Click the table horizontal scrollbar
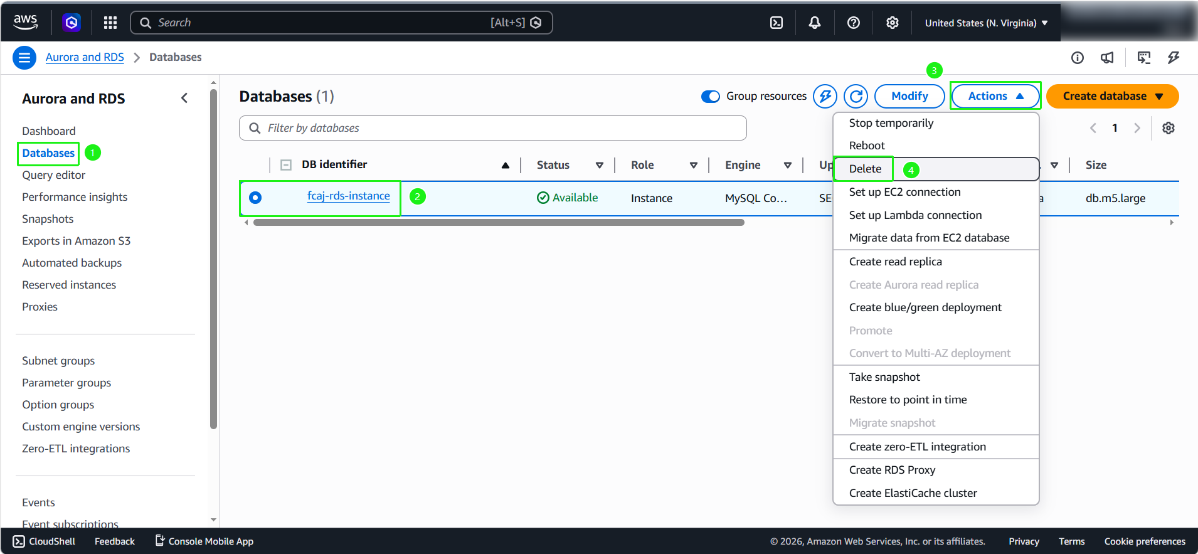Screen dimensions: 1198x554 click(499, 222)
